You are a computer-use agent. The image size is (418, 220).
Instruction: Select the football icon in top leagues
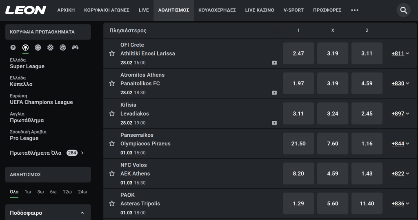point(26,47)
